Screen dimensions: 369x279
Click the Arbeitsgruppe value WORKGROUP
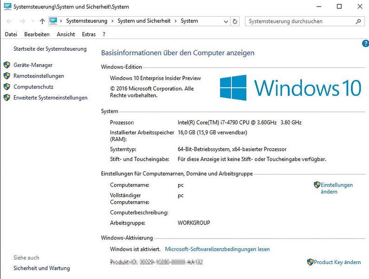(194, 223)
